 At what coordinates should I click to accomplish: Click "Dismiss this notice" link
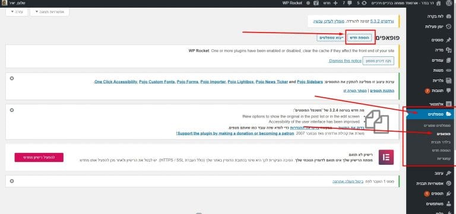[345, 61]
